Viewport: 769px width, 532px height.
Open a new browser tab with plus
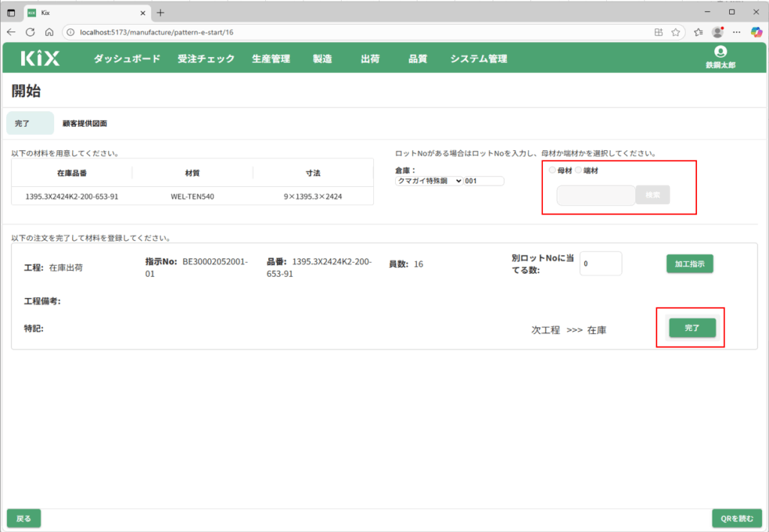coord(160,13)
